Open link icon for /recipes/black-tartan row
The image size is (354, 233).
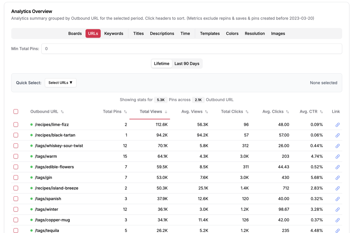point(337,135)
